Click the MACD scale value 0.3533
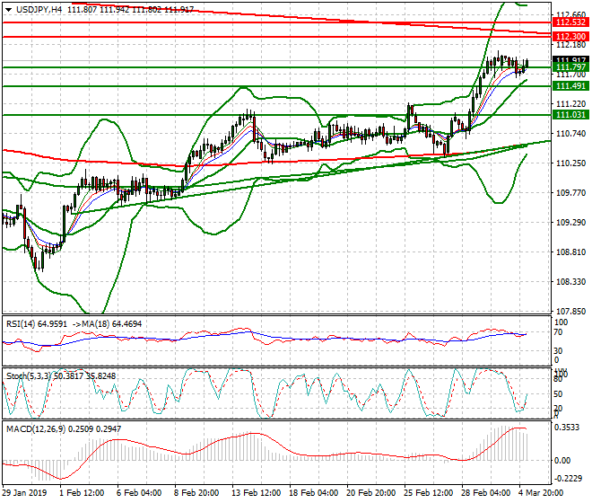Screen dimensions: 592x503 click(x=566, y=428)
